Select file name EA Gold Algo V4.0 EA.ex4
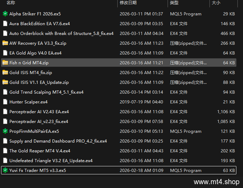The height and width of the screenshot is (188, 243). 36,53
